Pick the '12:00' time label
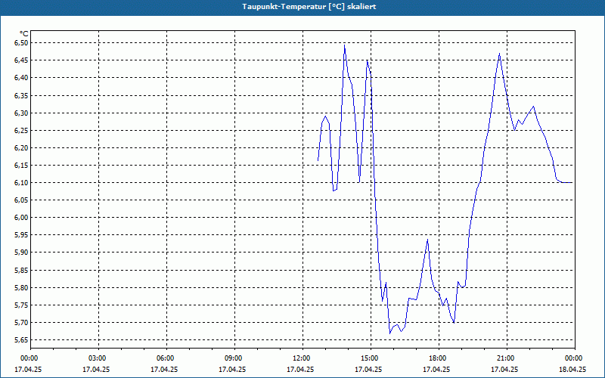Image resolution: width=605 pixels, height=378 pixels. (x=302, y=358)
